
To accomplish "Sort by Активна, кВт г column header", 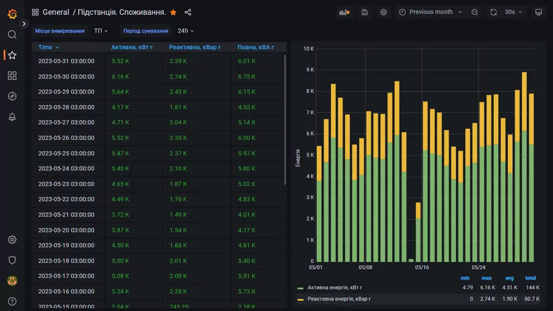I will tap(132, 47).
